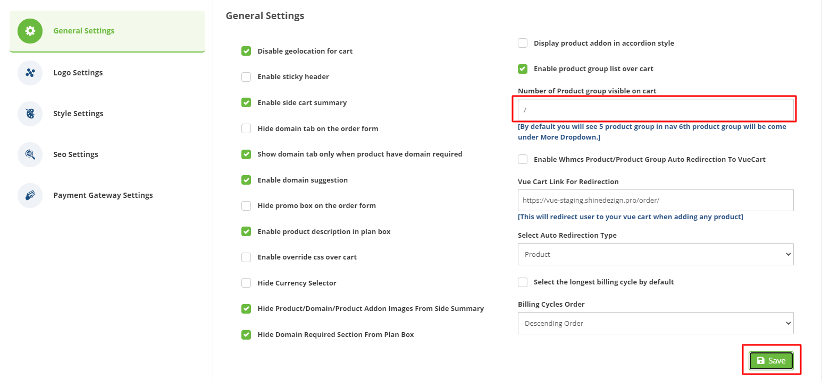Image resolution: width=822 pixels, height=381 pixels.
Task: Click the Seo Settings magnifier icon
Action: tap(30, 154)
